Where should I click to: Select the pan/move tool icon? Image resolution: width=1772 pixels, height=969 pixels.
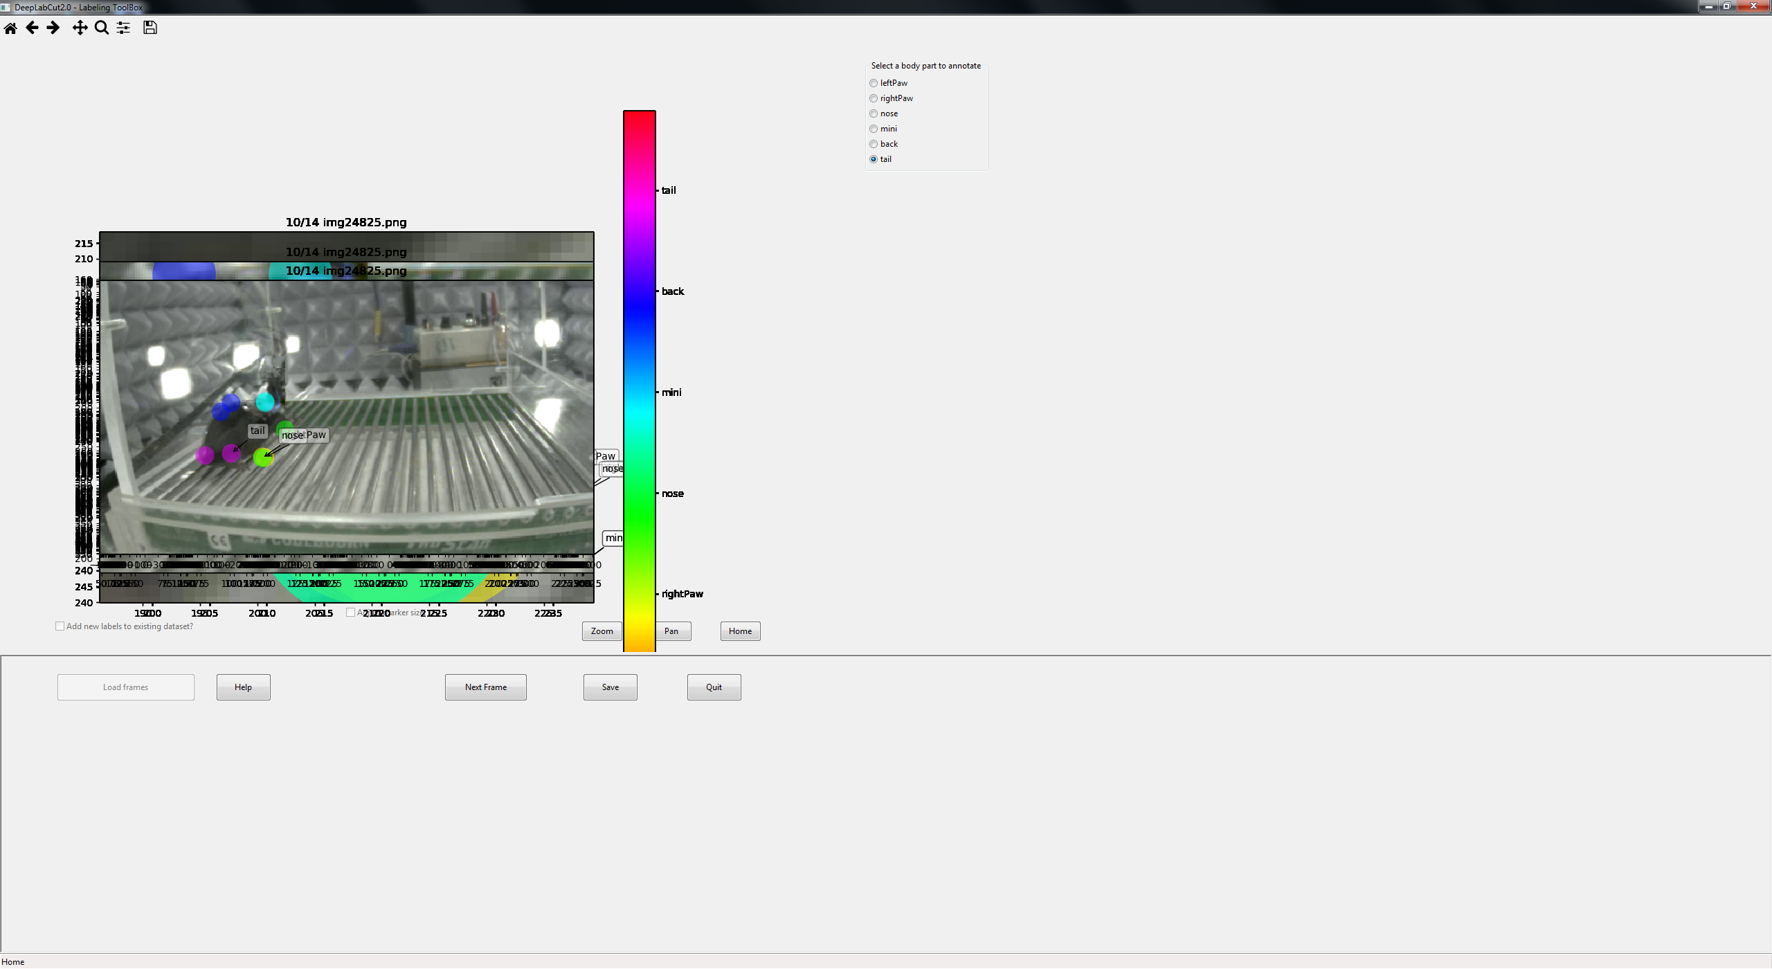[80, 28]
